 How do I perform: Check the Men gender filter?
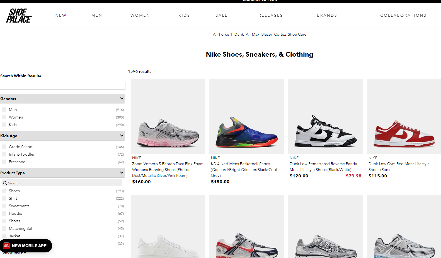pyautogui.click(x=4, y=110)
